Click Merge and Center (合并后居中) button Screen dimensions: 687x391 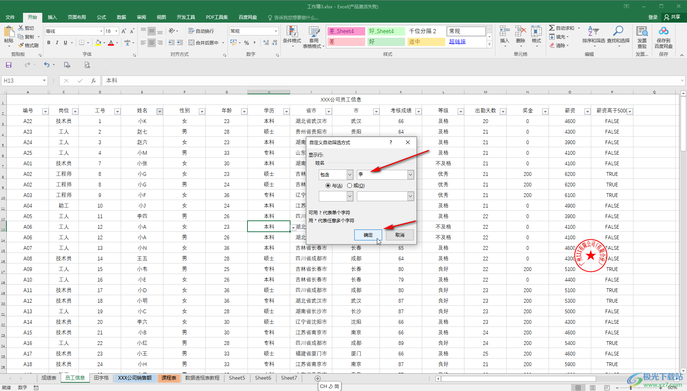click(204, 43)
